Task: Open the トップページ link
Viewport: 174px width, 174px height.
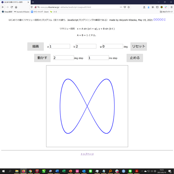Action: (87, 154)
